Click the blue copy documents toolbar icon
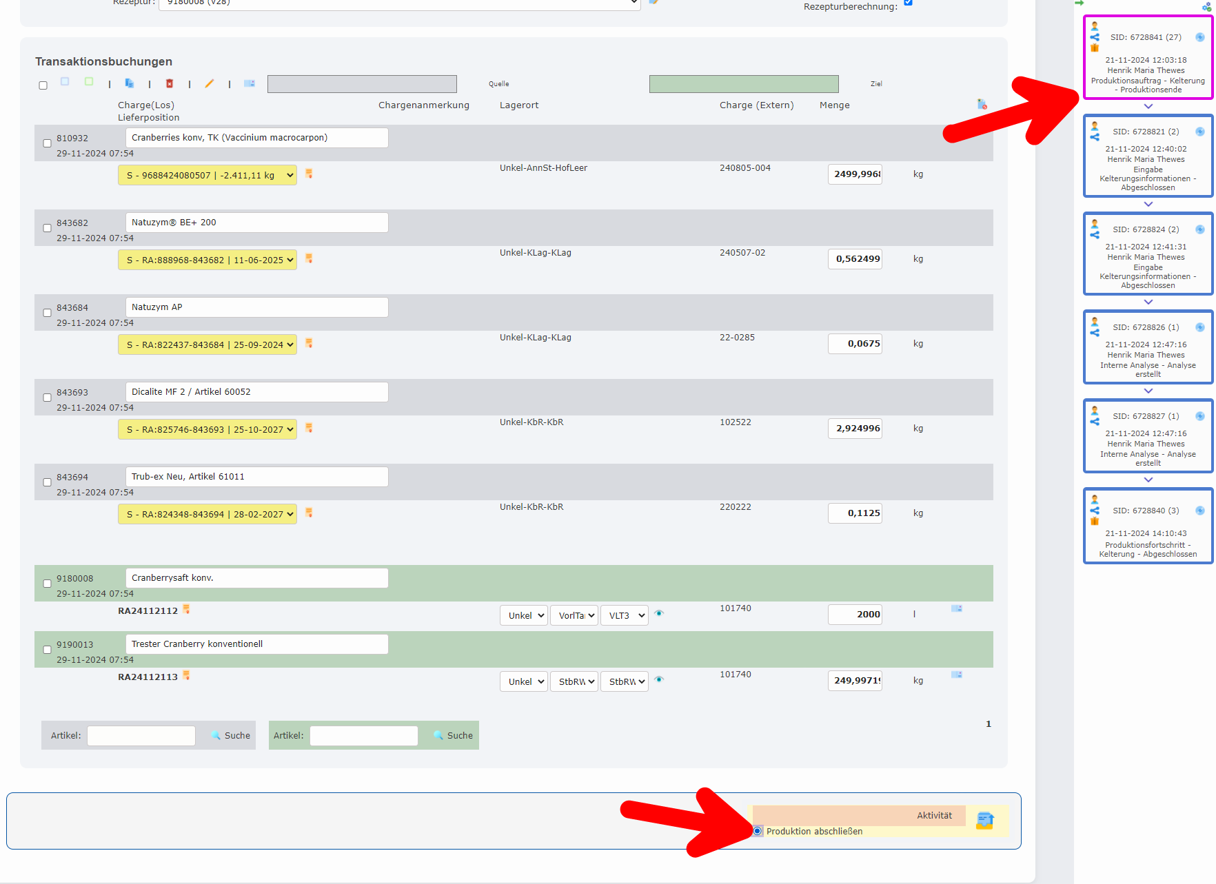The image size is (1216, 884). 129,83
